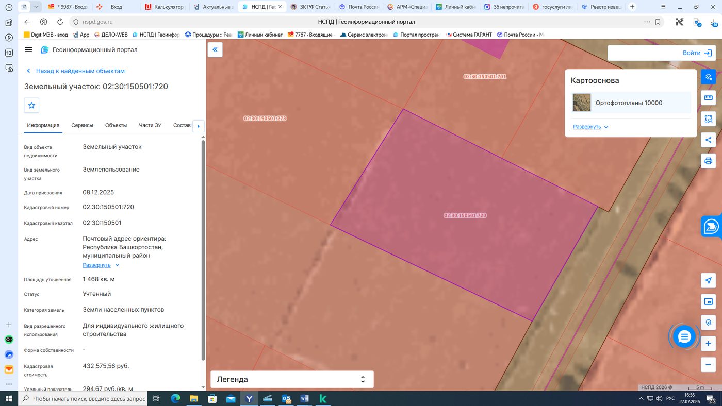
Task: Expand the Картооснова basemap list
Action: [590, 127]
